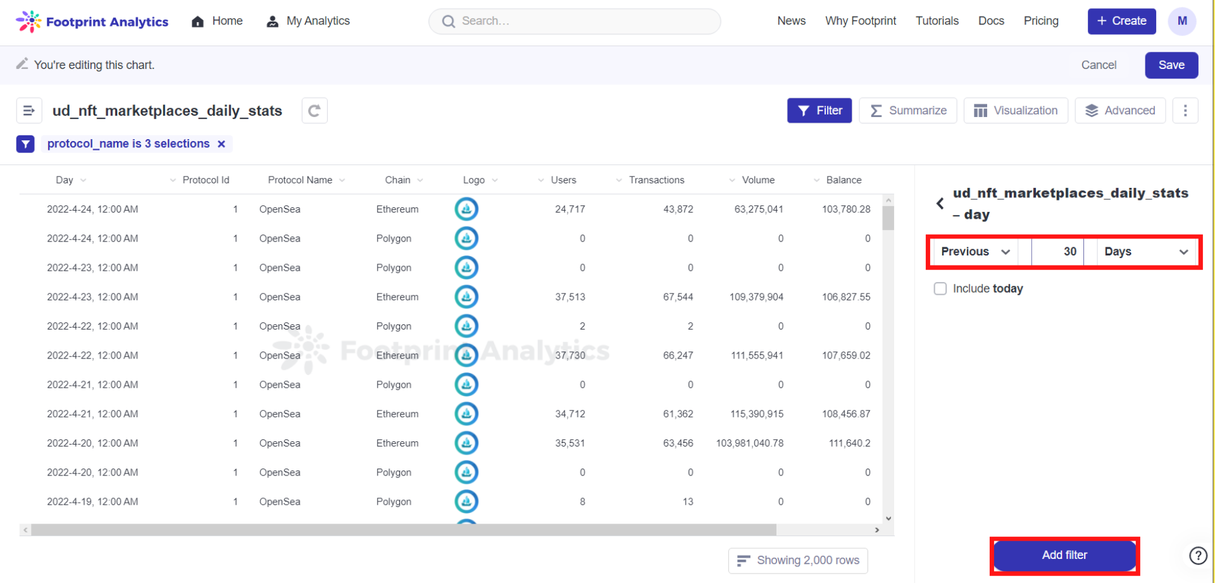Click the chart title ud_nft_marketplaces_daily_stats

tap(167, 111)
